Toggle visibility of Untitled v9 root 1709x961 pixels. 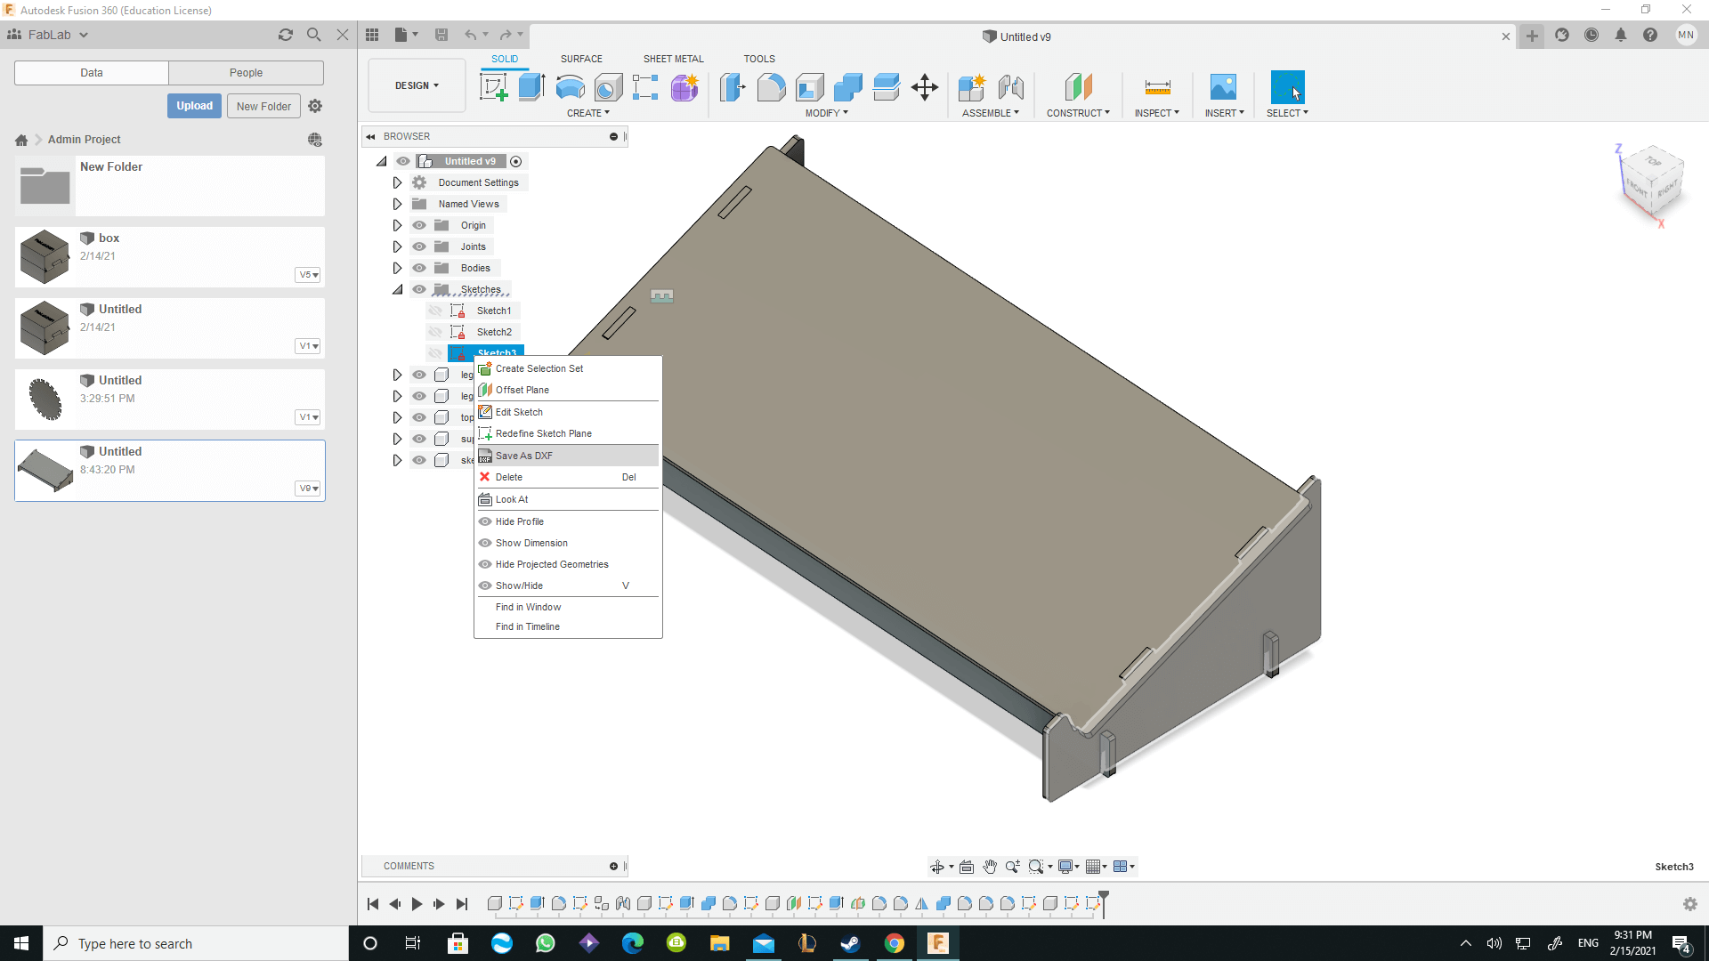403,161
